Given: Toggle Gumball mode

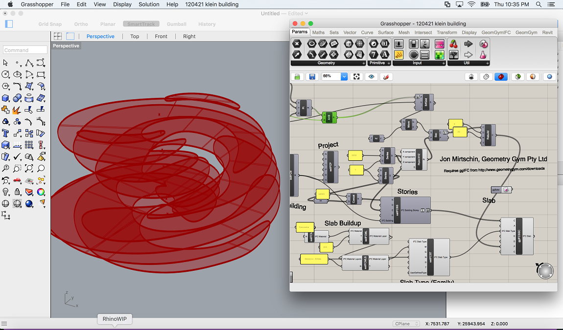Looking at the screenshot, I should click(x=176, y=24).
